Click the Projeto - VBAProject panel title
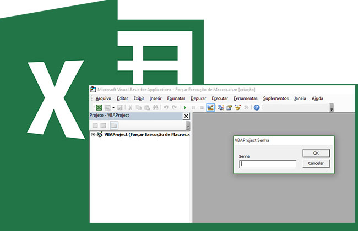This screenshot has height=231, width=358. [x=109, y=115]
